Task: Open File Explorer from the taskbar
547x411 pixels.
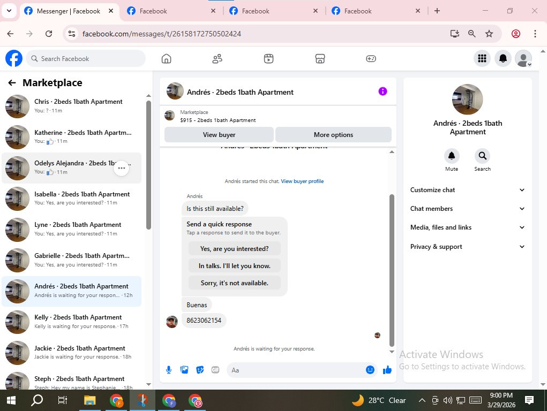Action: pyautogui.click(x=89, y=400)
